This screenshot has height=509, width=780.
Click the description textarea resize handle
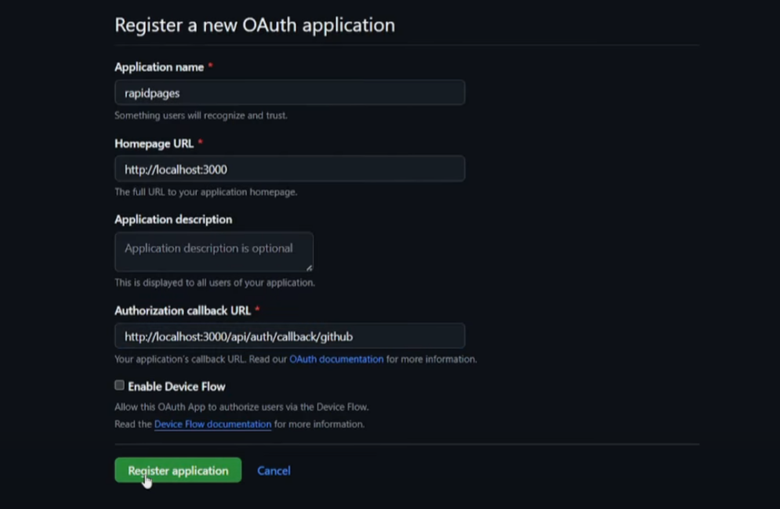tap(309, 267)
